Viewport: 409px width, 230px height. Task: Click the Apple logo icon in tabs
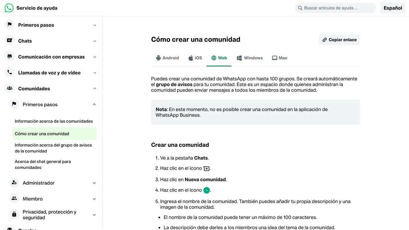click(x=191, y=58)
